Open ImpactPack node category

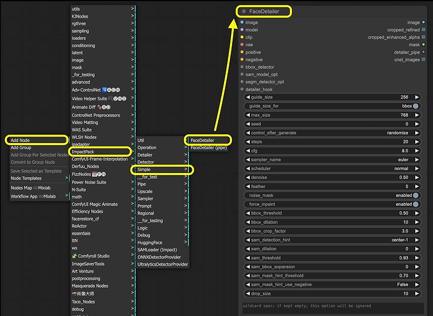[100, 152]
